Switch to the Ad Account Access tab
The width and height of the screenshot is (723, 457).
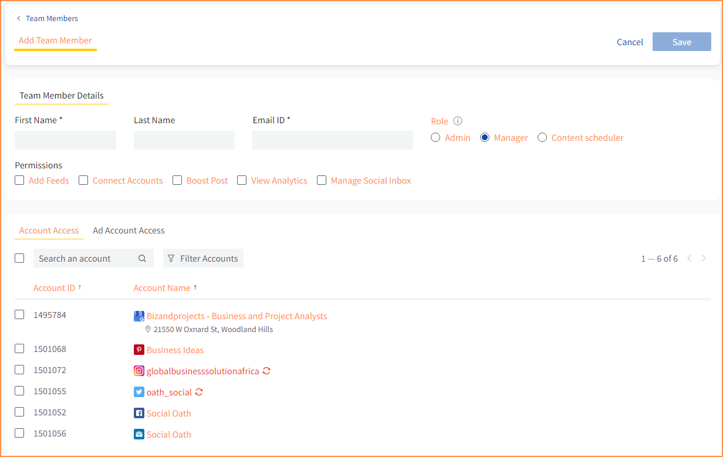pyautogui.click(x=129, y=231)
